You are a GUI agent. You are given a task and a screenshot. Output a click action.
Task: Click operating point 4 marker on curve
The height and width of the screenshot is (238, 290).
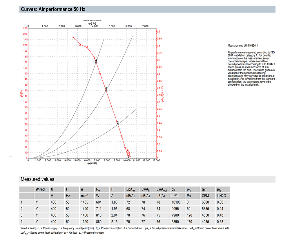coord(96,62)
